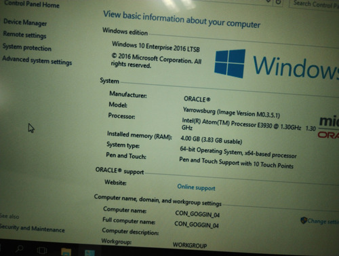Open Advanced system settings

tap(37, 60)
